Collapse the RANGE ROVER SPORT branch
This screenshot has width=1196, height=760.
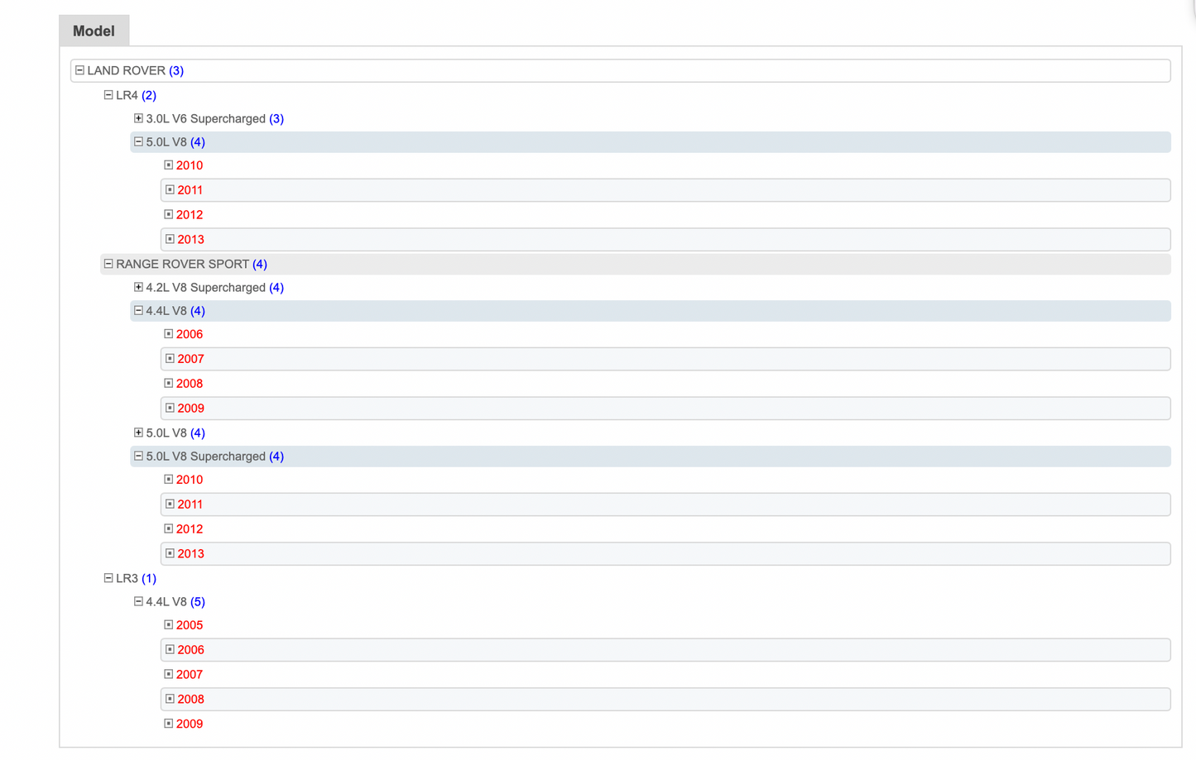tap(108, 264)
